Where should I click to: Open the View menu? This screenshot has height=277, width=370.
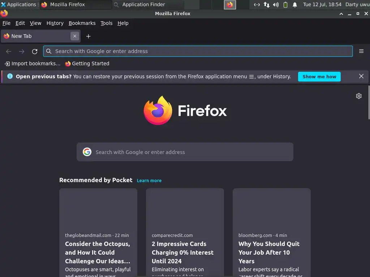click(35, 23)
